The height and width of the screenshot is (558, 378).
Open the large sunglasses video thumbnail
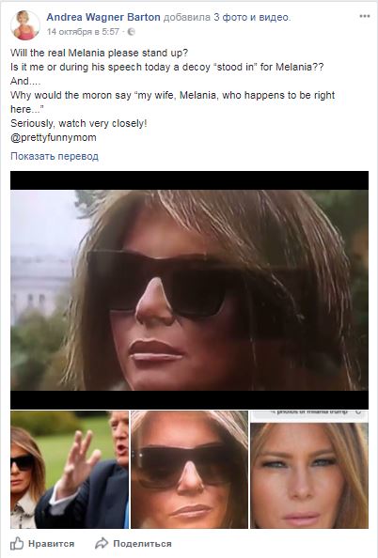(190, 290)
